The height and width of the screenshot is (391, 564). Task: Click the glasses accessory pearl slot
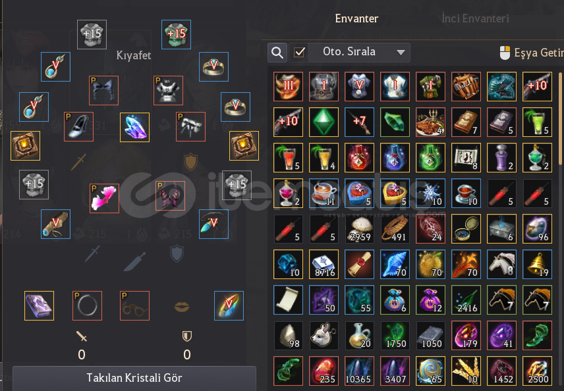click(x=134, y=306)
